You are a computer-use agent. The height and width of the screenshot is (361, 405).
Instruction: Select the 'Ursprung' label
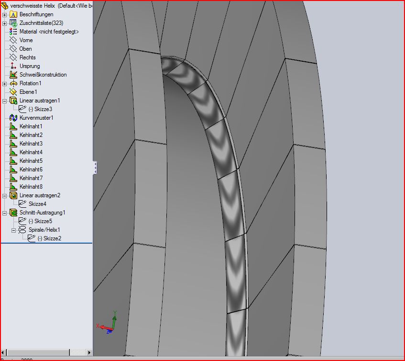(30, 66)
